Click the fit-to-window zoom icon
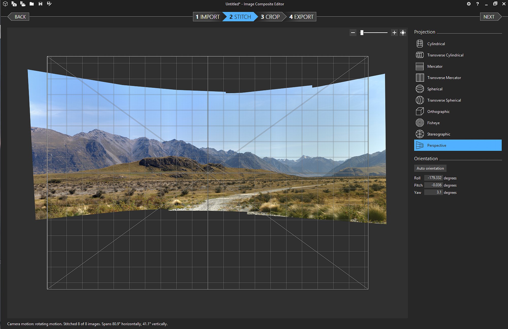Screen dimensions: 508x329 (403, 32)
